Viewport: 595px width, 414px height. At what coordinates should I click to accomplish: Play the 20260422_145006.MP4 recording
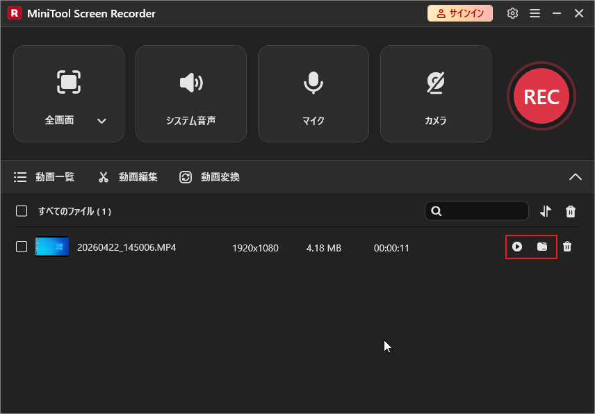click(519, 247)
